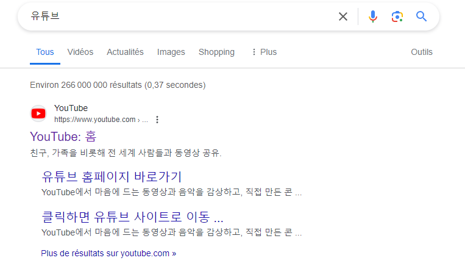Open the '유튜브 홈페이지 바로가기' sitelink
The height and width of the screenshot is (266, 465).
coord(112,177)
